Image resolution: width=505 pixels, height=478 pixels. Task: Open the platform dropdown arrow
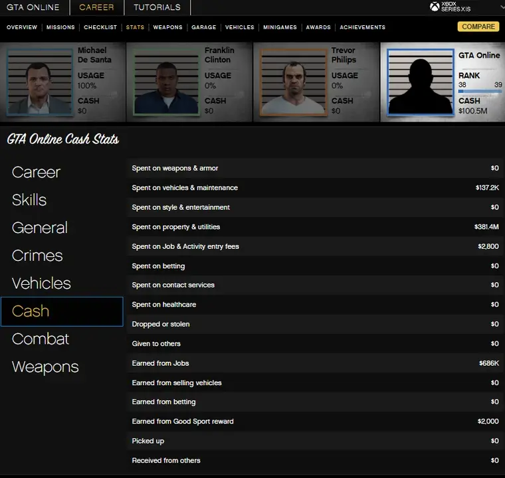(x=502, y=7)
